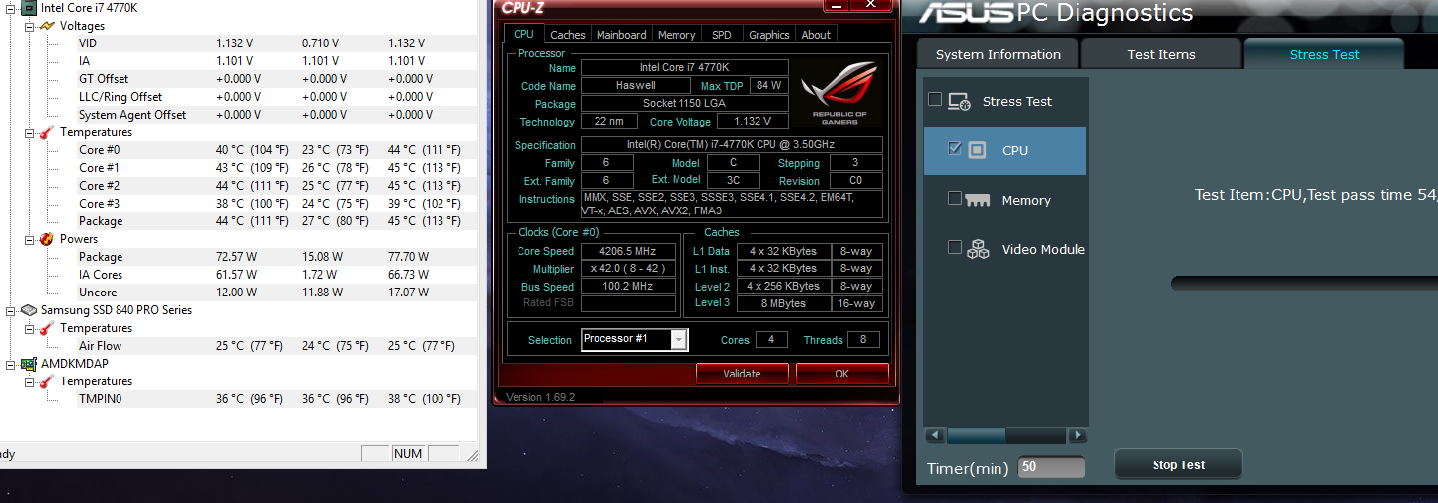Enable the Memory test checkbox
This screenshot has width=1438, height=503.
point(954,198)
